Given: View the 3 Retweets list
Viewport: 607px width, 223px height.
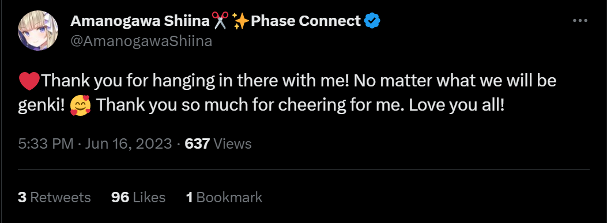Looking at the screenshot, I should point(54,198).
